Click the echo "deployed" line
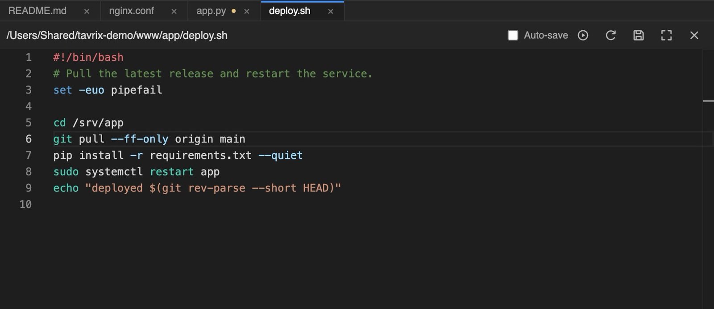Screen dimensions: 714x309 (x=197, y=188)
